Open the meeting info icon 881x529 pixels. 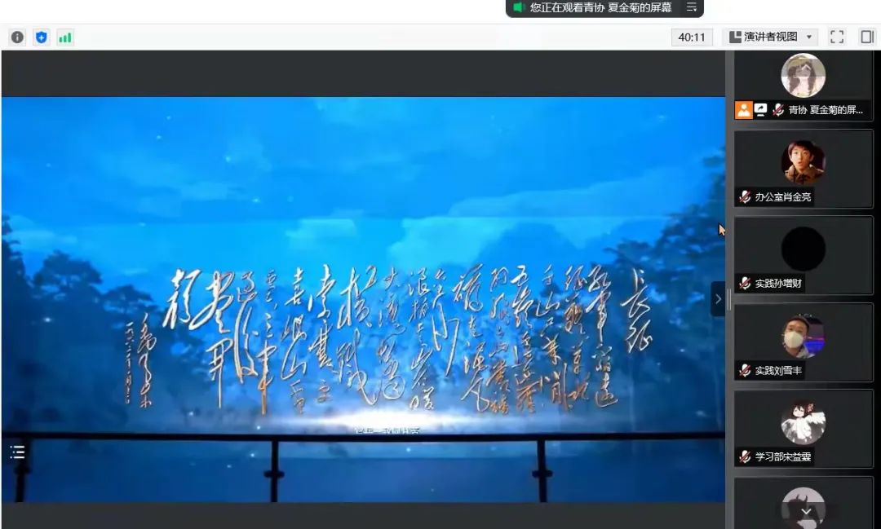17,37
